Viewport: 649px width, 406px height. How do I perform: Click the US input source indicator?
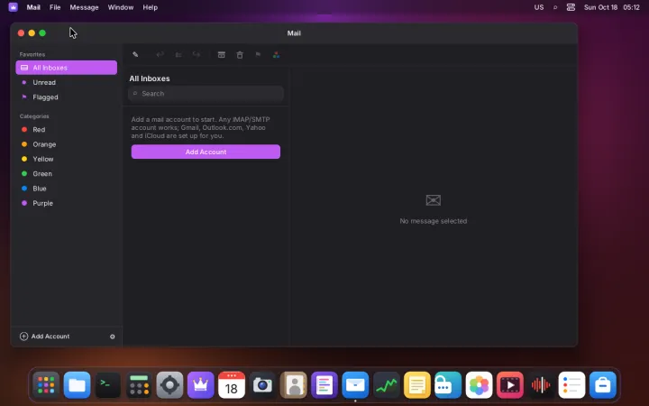tap(539, 7)
